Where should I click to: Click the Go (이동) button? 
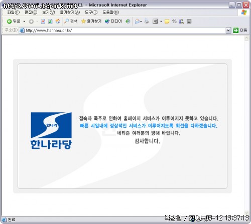coord(240,31)
